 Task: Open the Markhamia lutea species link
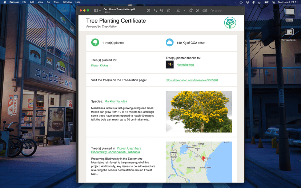pyautogui.click(x=116, y=101)
